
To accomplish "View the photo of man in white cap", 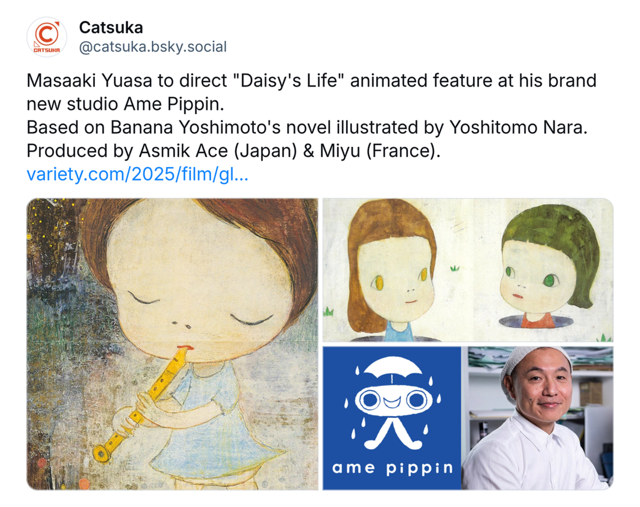I will pos(538,418).
